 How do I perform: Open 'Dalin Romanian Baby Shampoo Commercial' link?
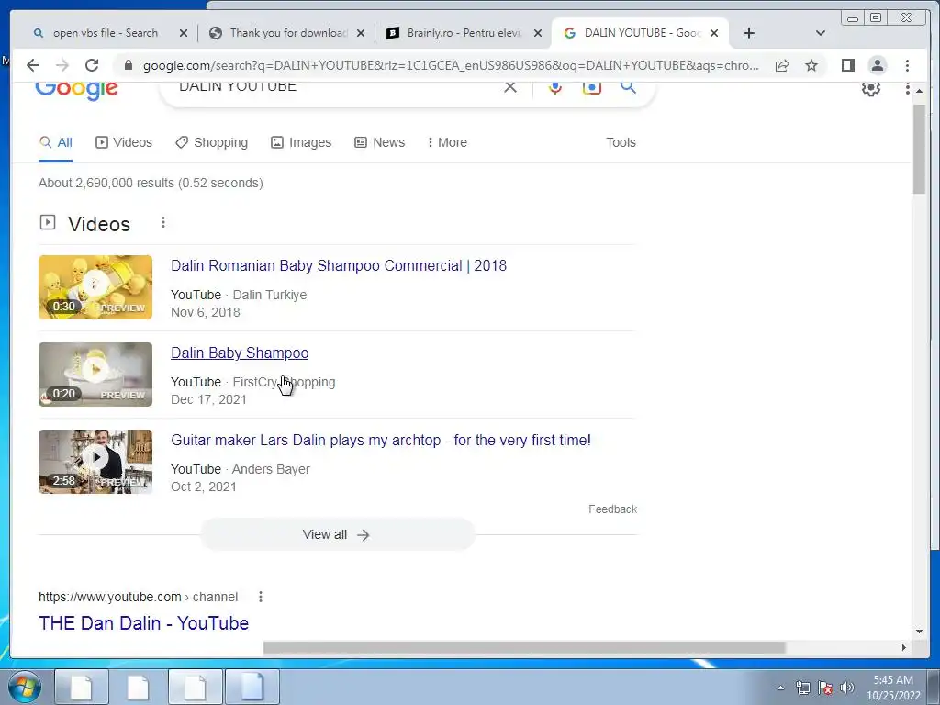click(x=339, y=265)
